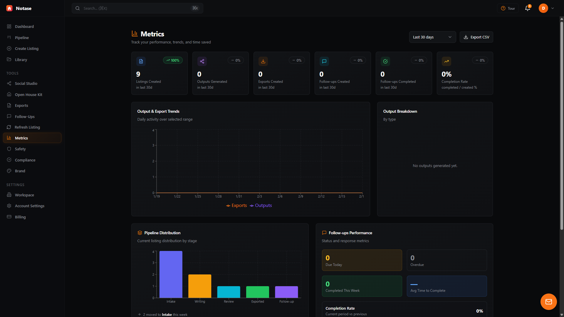Click the notifications bell icon
This screenshot has height=317, width=564.
point(527,8)
